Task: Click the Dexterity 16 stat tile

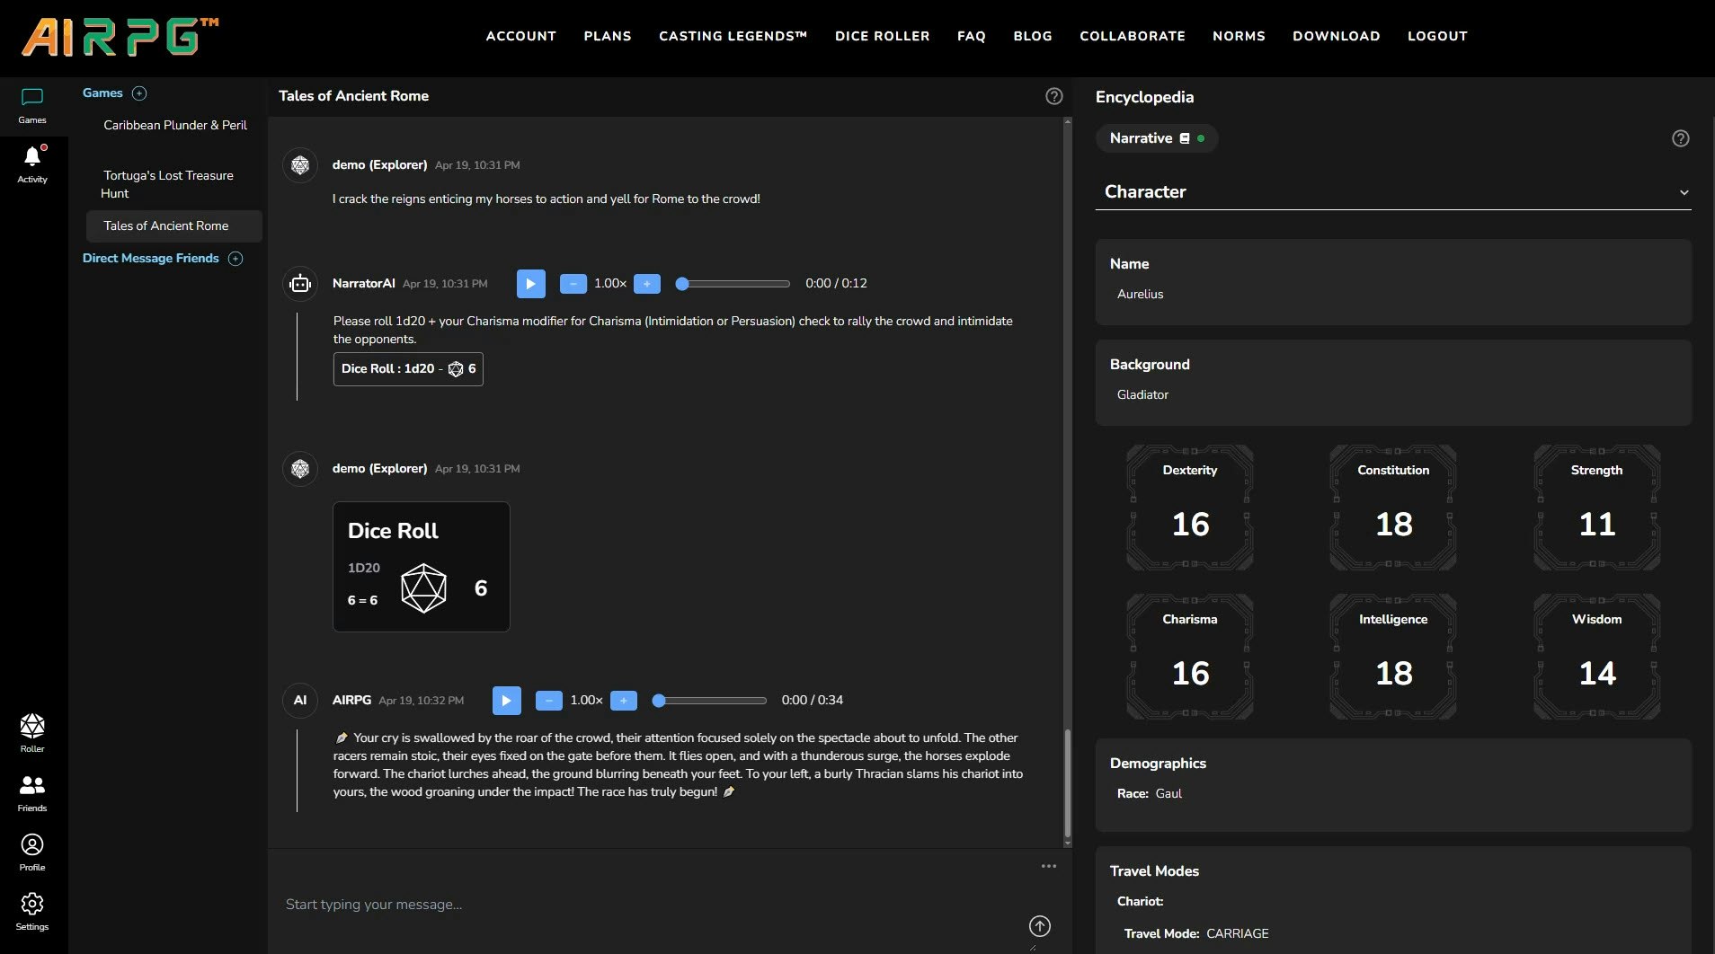Action: click(1190, 508)
